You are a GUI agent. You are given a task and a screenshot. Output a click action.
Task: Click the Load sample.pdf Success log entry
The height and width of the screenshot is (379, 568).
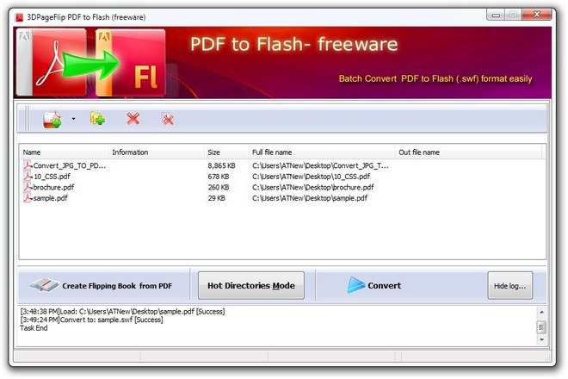coord(122,312)
